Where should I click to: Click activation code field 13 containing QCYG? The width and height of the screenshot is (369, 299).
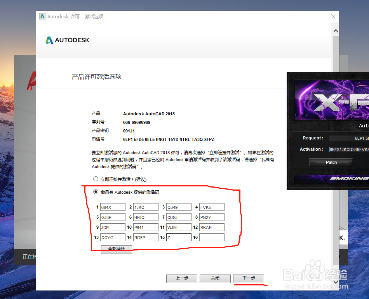pyautogui.click(x=113, y=237)
